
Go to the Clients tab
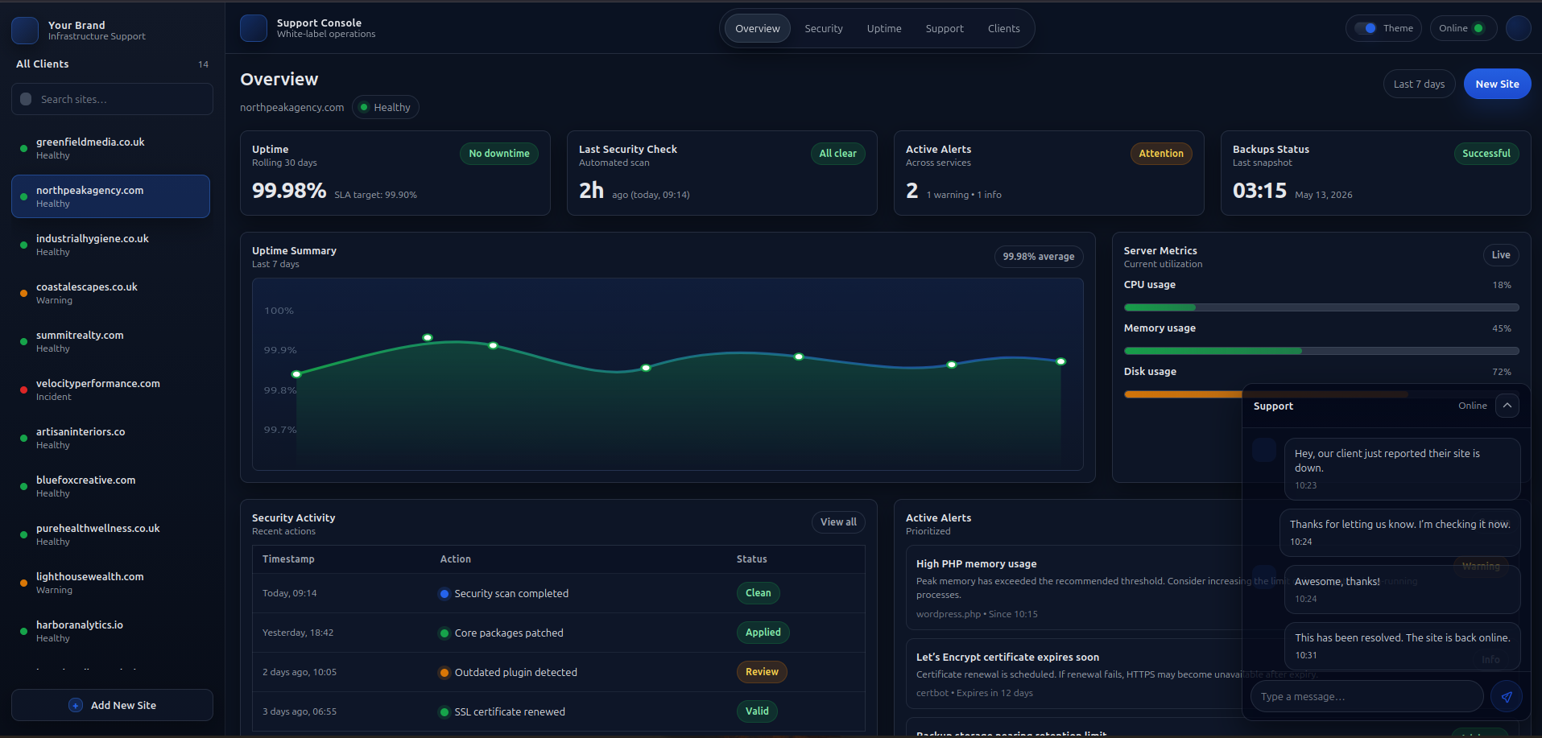click(x=1004, y=28)
